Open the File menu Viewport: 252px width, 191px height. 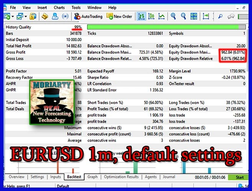(13, 7)
